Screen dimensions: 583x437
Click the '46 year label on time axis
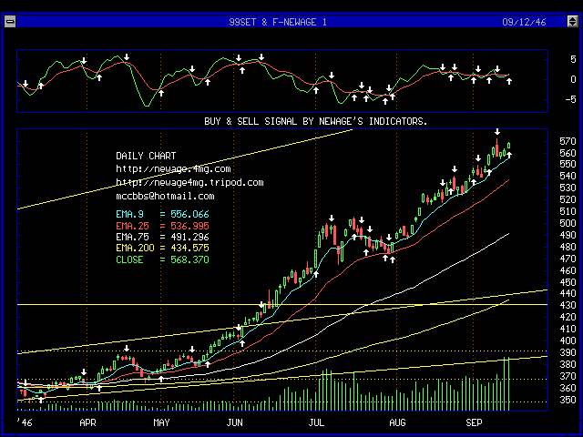25,422
